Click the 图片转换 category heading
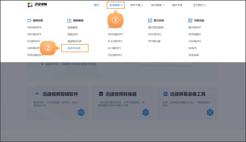246x142 pixels. pyautogui.click(x=159, y=21)
